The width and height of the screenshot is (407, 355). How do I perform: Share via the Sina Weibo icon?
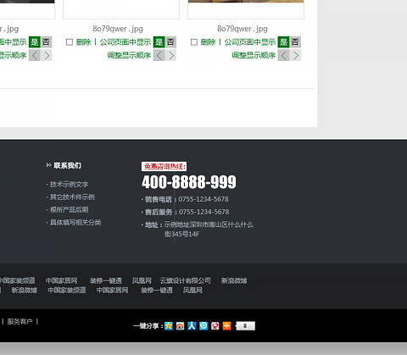pos(180,326)
